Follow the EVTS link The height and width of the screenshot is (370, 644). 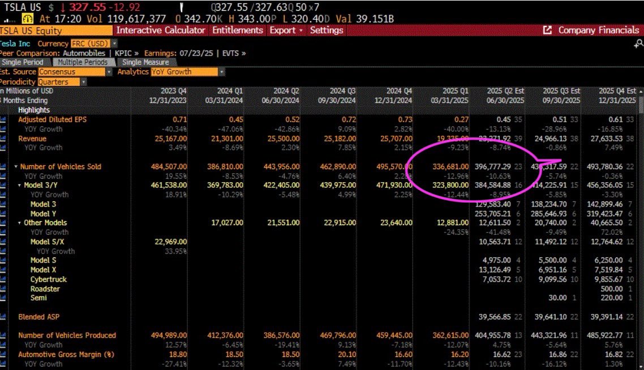coord(234,53)
